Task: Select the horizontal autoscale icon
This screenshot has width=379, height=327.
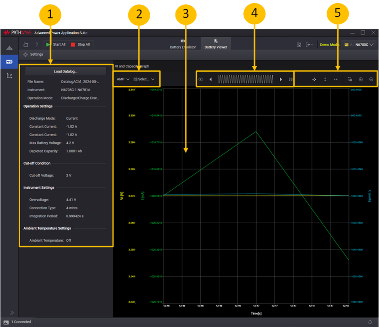Action: click(335, 79)
